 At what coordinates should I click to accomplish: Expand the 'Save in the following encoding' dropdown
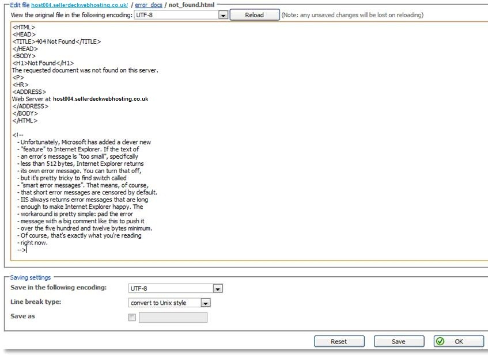click(217, 288)
